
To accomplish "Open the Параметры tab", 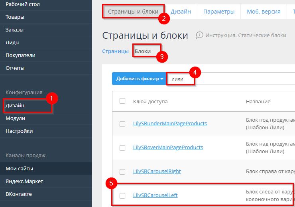I will pos(218,12).
